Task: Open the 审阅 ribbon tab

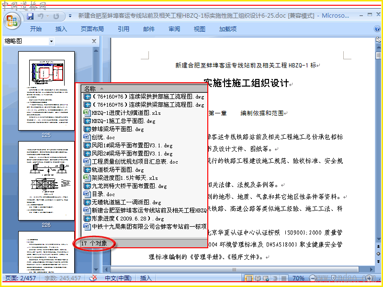Action: point(174,29)
